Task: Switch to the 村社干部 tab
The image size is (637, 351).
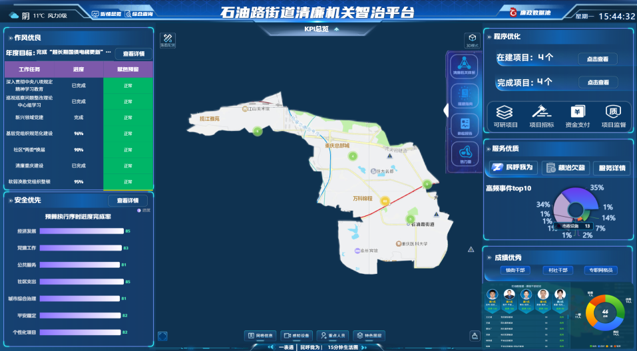Action: coord(558,270)
